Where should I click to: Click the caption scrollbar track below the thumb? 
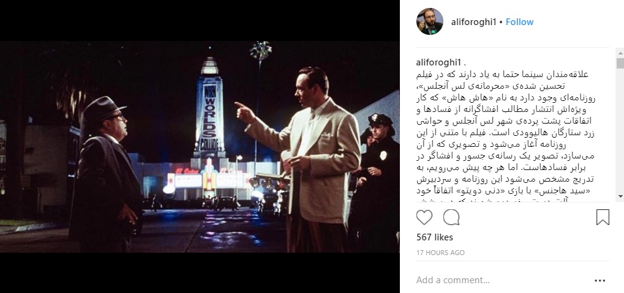(x=620, y=131)
